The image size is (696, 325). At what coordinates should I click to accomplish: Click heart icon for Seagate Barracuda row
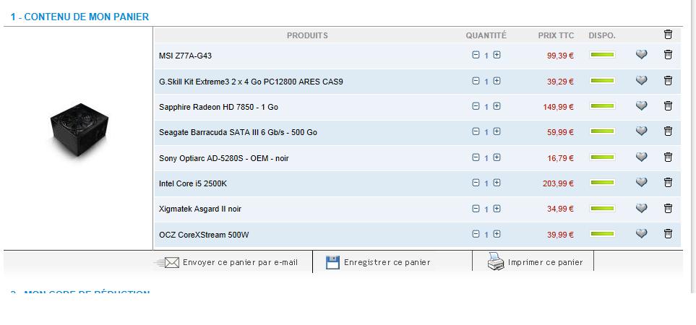tap(641, 131)
